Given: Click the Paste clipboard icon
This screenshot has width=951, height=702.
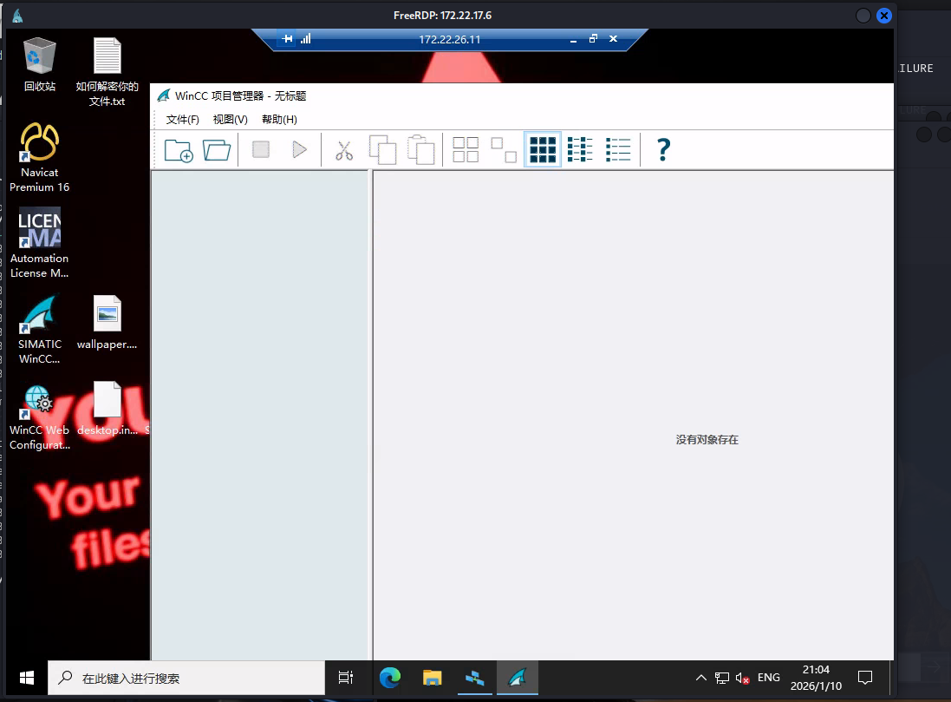Looking at the screenshot, I should [420, 150].
